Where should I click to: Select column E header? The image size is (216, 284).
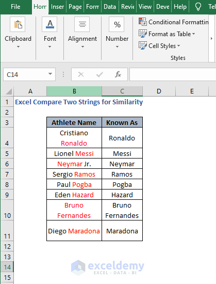coord(192,91)
